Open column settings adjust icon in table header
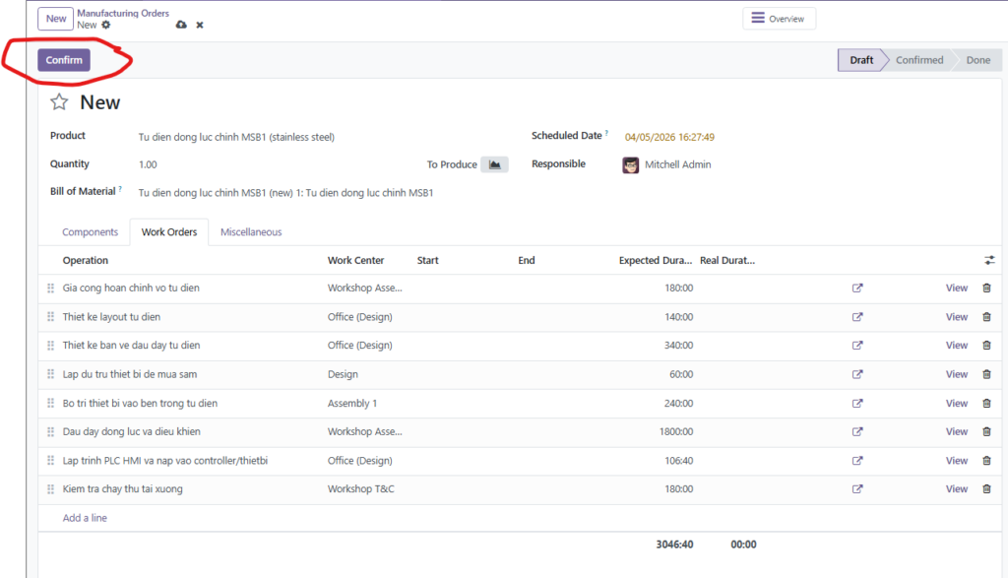This screenshot has height=578, width=1008. tap(989, 260)
